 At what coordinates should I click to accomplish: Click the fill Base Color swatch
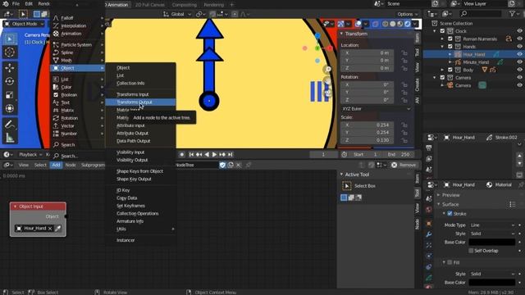click(x=492, y=282)
